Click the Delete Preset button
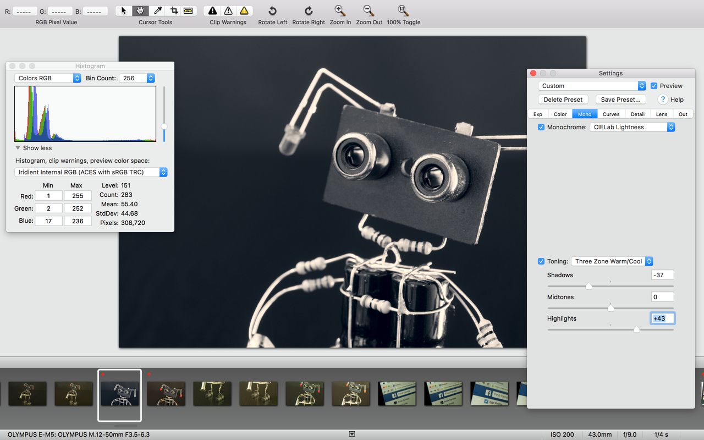 tap(563, 100)
